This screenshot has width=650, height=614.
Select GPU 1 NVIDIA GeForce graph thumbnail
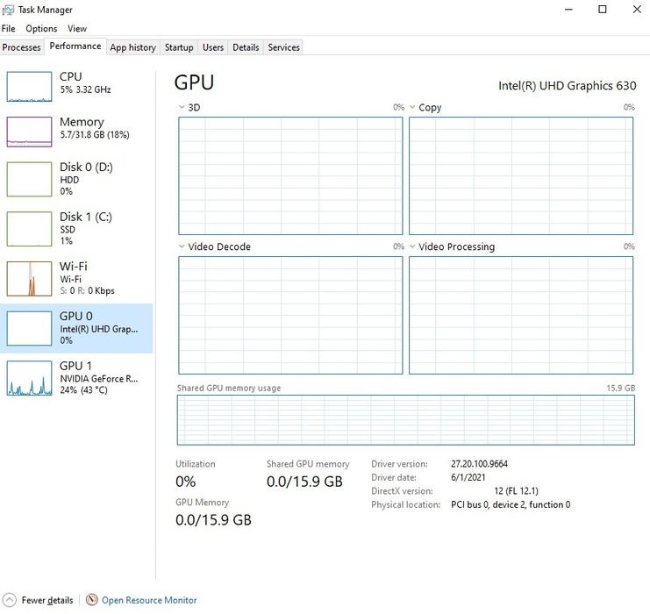tap(29, 378)
